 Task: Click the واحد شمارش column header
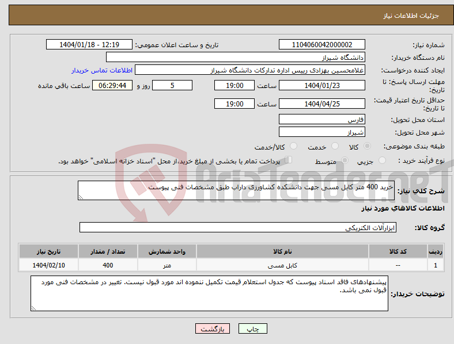(167, 251)
